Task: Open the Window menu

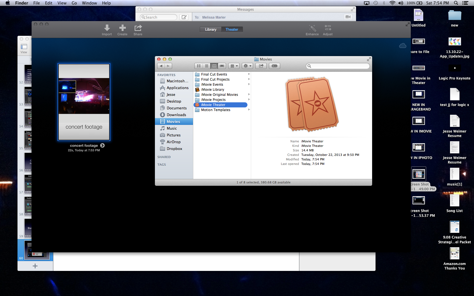Action: pyautogui.click(x=89, y=3)
